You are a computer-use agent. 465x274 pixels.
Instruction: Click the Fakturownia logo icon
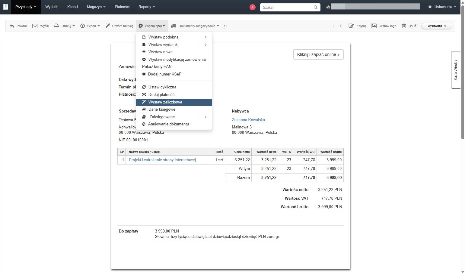pyautogui.click(x=5, y=7)
